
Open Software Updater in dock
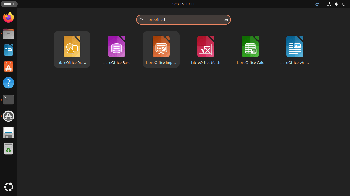8,116
